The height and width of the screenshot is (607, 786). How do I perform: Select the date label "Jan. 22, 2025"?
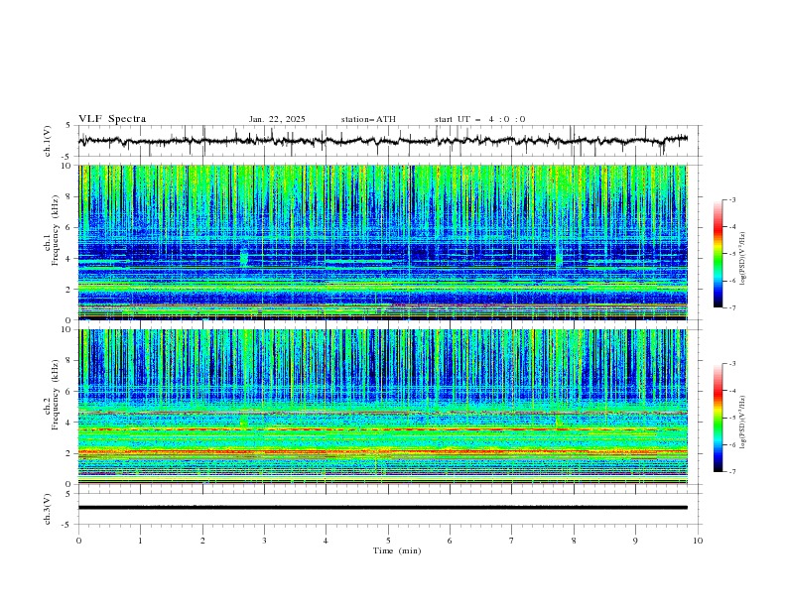(x=277, y=119)
